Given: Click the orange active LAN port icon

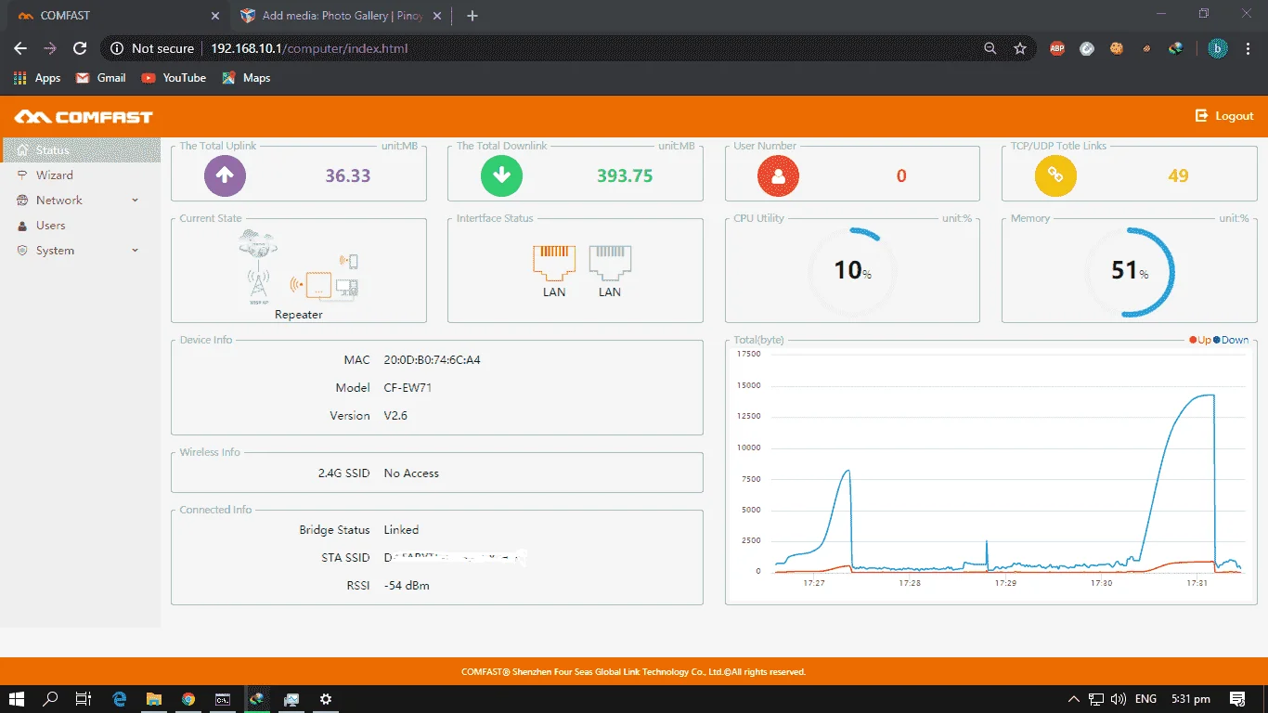Looking at the screenshot, I should pos(554,263).
